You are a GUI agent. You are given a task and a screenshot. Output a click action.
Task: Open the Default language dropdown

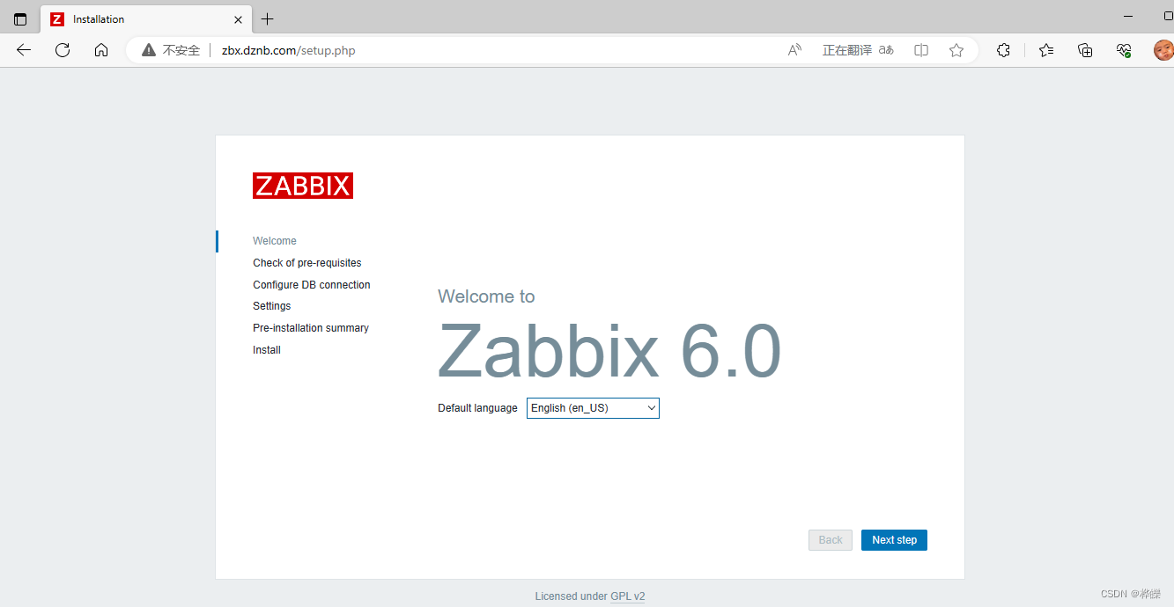pyautogui.click(x=593, y=408)
